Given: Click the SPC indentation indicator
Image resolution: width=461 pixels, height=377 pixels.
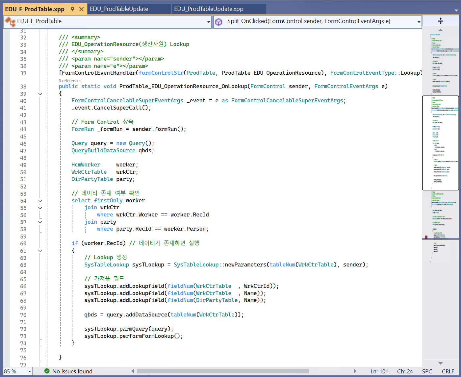Looking at the screenshot, I should [x=427, y=371].
